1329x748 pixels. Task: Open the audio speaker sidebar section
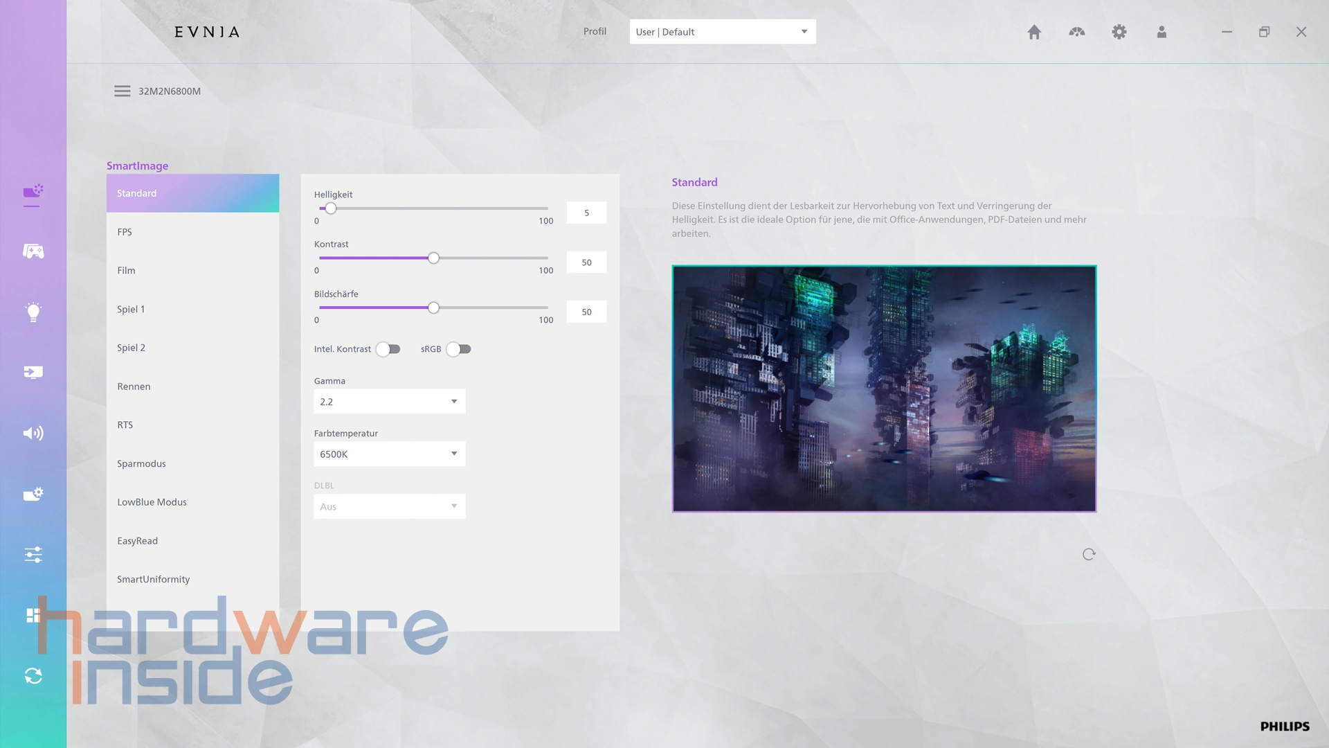coord(33,434)
